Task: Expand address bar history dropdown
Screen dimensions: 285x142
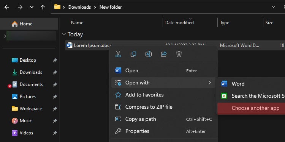Action: (273, 7)
